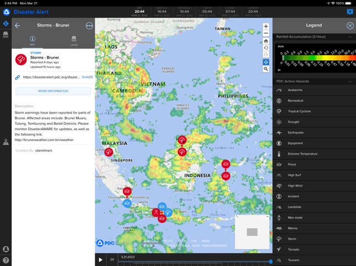
Task: Click the iPad battery indicator
Action: coord(348,3)
